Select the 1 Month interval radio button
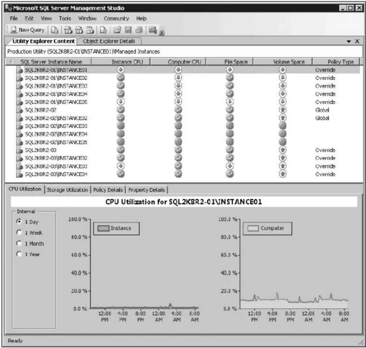 [x=19, y=243]
